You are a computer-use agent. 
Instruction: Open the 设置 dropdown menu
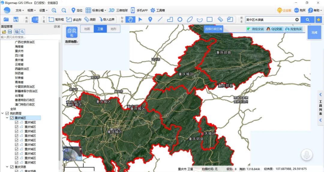point(43,10)
